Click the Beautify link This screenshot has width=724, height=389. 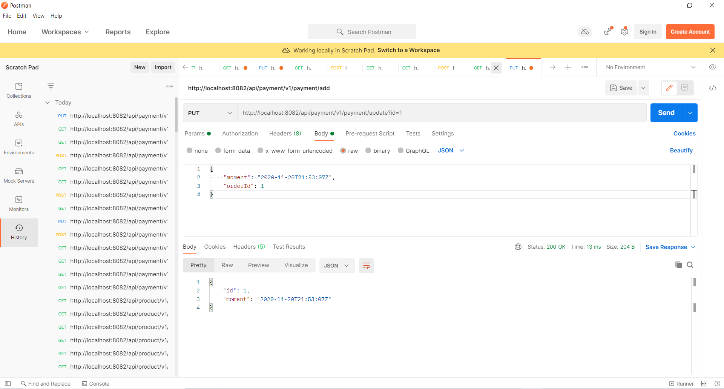click(681, 151)
